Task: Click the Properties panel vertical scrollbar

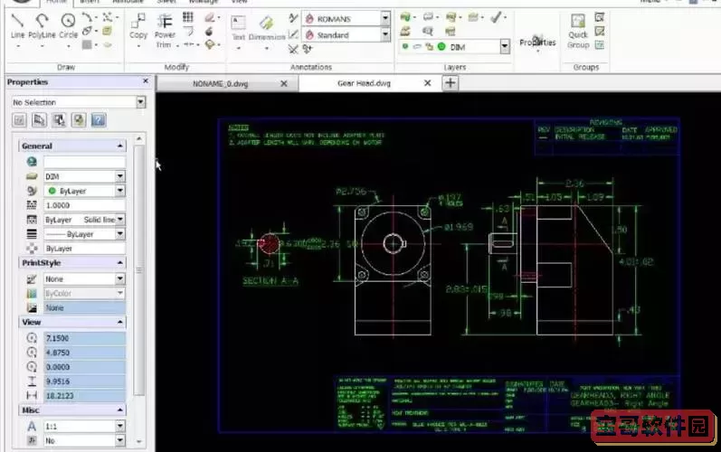Action: 139,270
